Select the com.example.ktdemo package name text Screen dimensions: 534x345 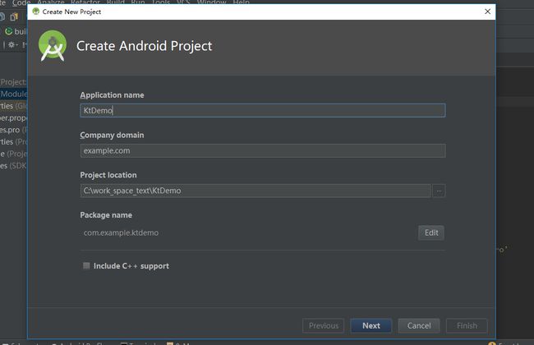coord(121,232)
